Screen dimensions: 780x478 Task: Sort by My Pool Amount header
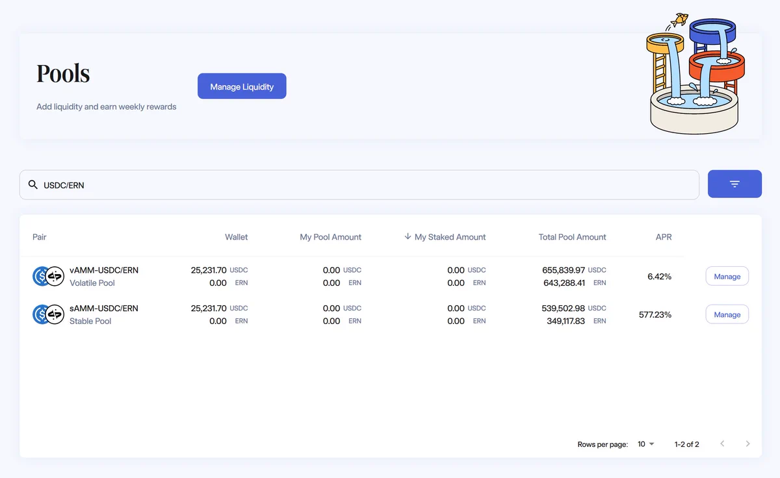pos(330,237)
